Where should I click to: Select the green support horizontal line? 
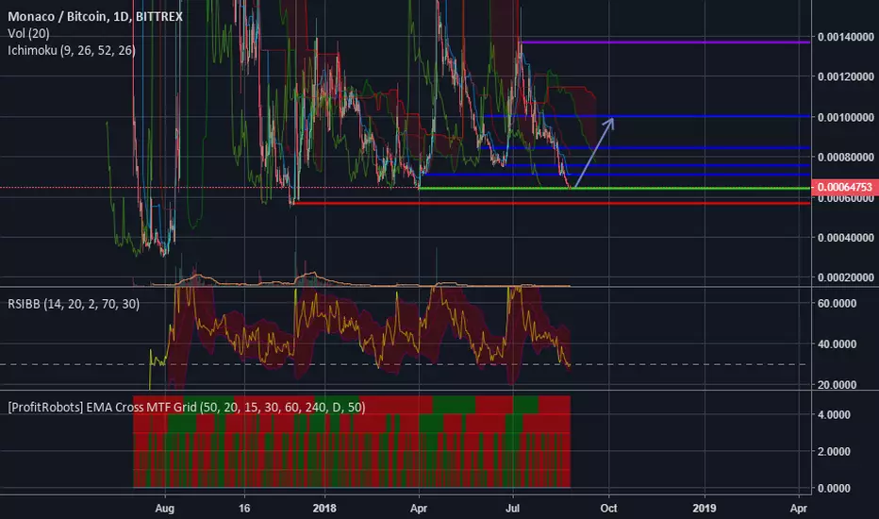[614, 188]
